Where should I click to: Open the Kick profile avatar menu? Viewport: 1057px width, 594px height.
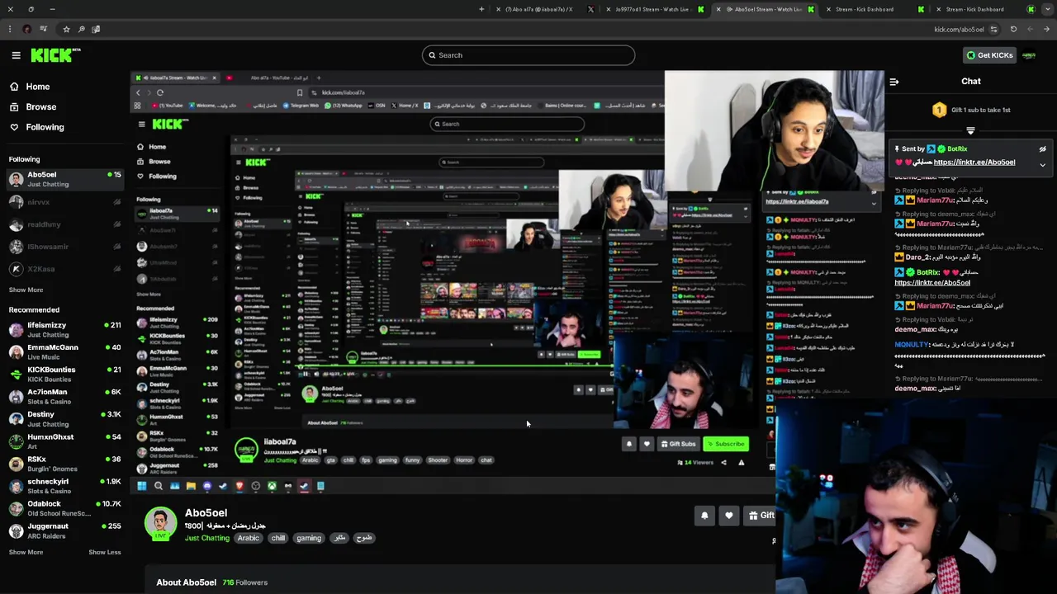coord(1029,55)
